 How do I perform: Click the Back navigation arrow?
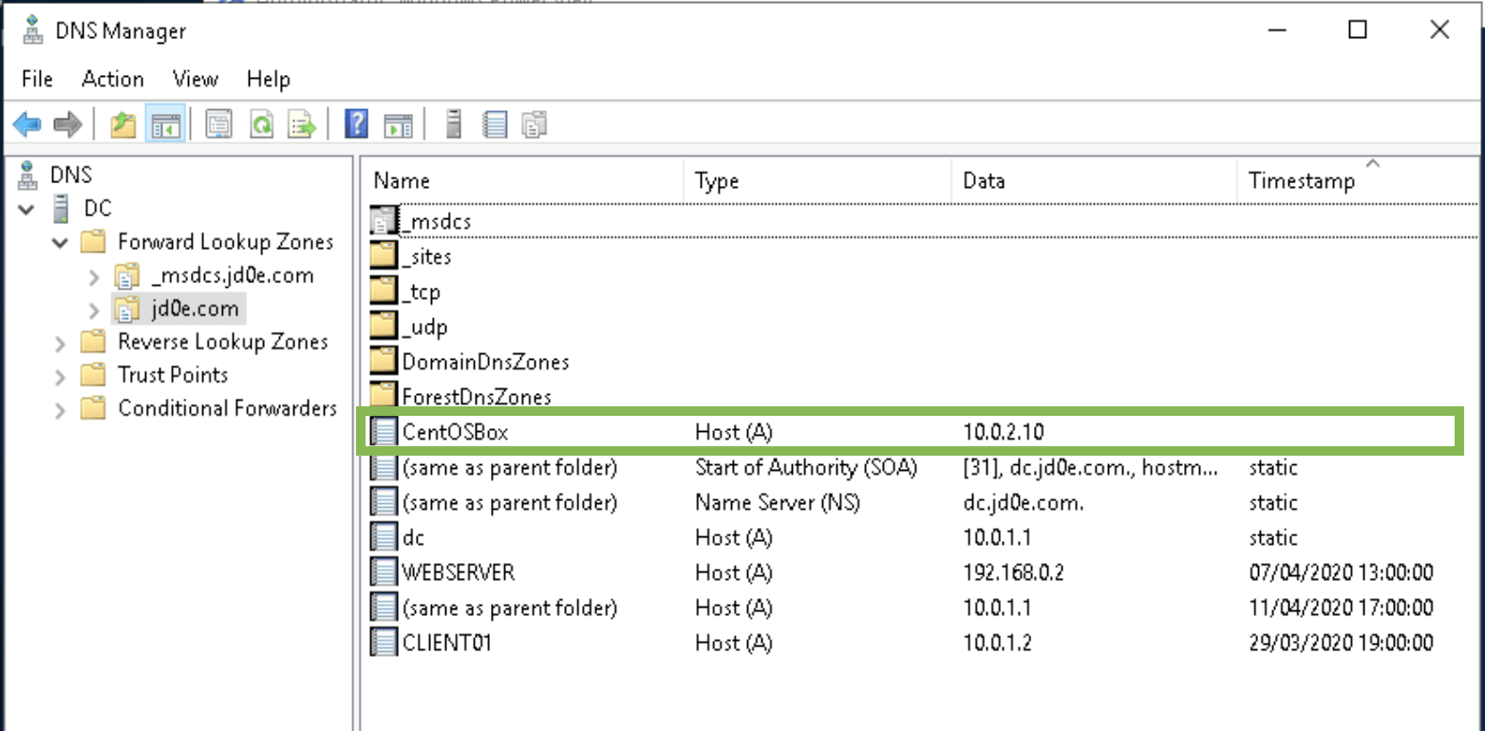[x=27, y=123]
